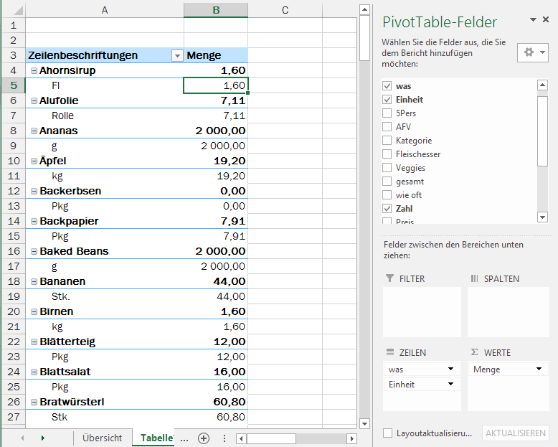Close the PivotTable-Felder pane

coord(546,20)
